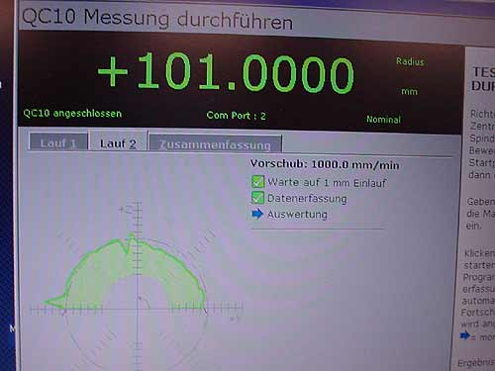The image size is (495, 371).
Task: Click the 'Com Port : 2' indicator
Action: (x=236, y=116)
